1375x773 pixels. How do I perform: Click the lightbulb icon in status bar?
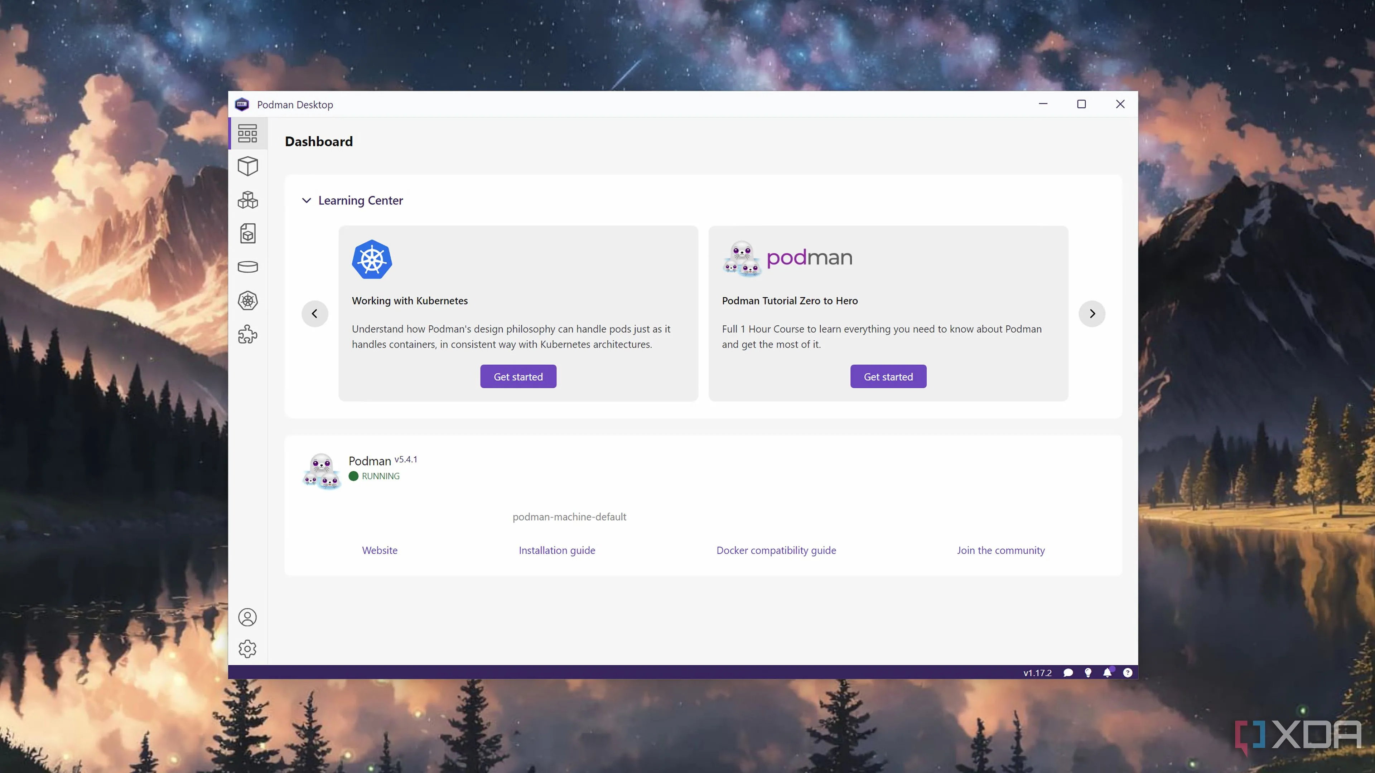(1088, 673)
